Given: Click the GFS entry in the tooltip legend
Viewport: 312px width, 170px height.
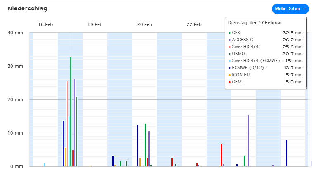Looking at the screenshot, I should [x=266, y=33].
